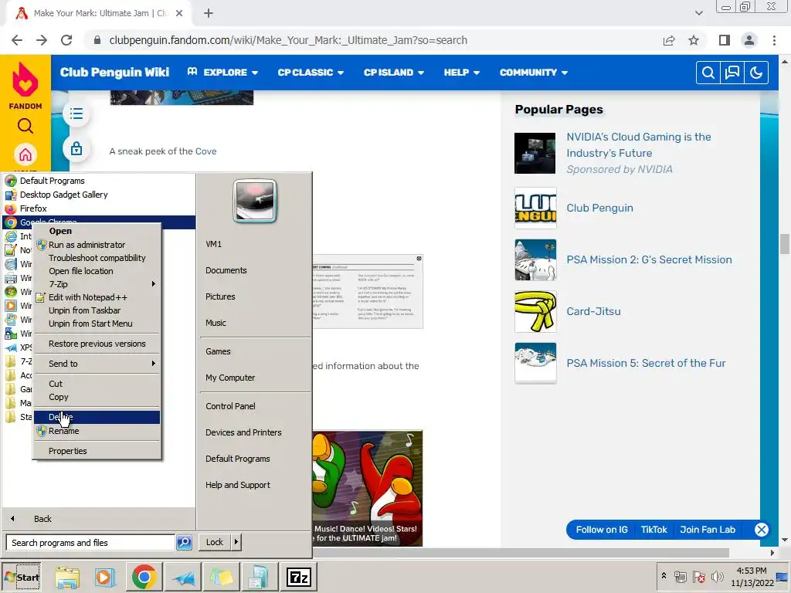This screenshot has width=791, height=593.
Task: Open PSA Mission 2: G's Secret Mission
Action: pyautogui.click(x=649, y=259)
